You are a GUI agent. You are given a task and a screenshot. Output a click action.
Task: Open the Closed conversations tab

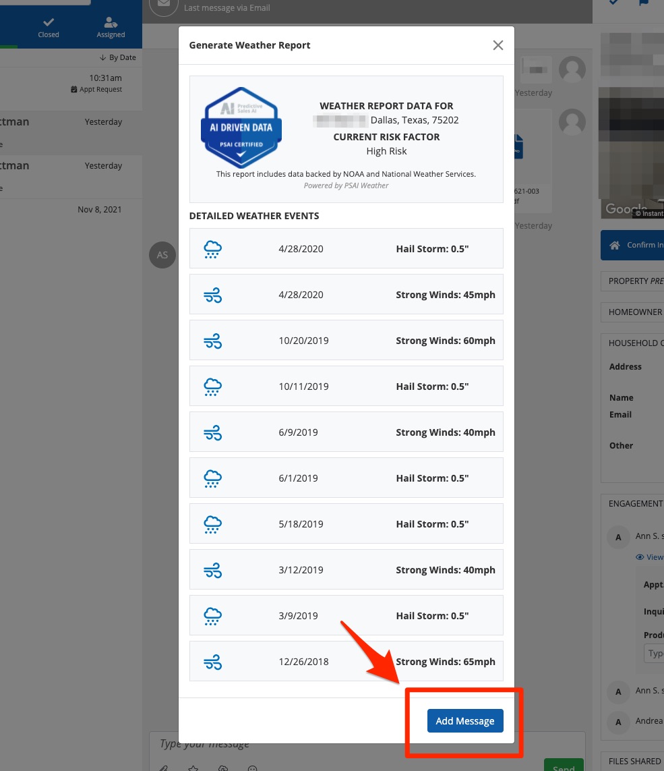coord(49,28)
